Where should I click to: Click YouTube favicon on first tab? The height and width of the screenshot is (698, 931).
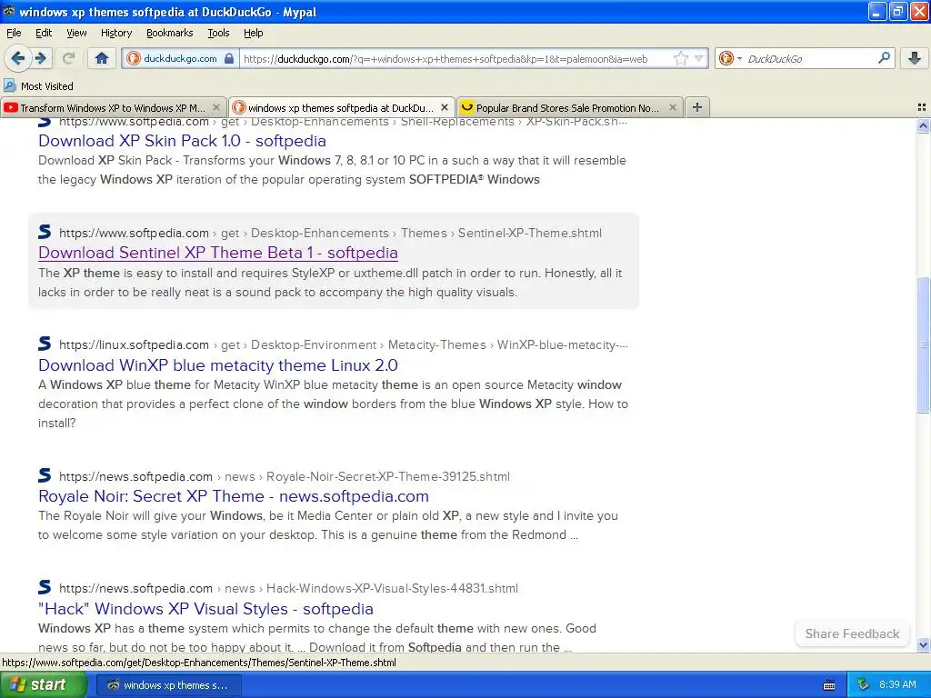tap(11, 107)
